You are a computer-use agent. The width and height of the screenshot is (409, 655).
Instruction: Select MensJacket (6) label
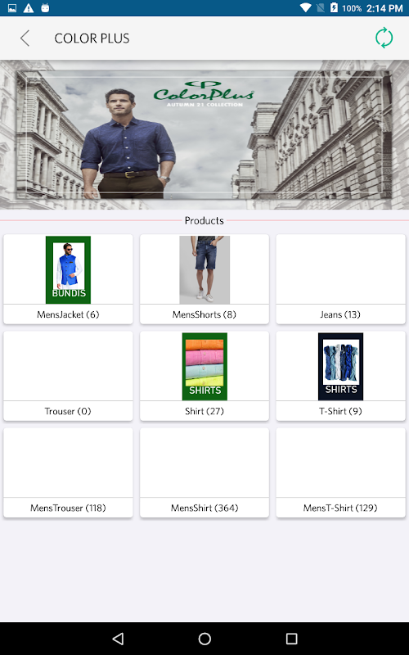click(x=68, y=314)
